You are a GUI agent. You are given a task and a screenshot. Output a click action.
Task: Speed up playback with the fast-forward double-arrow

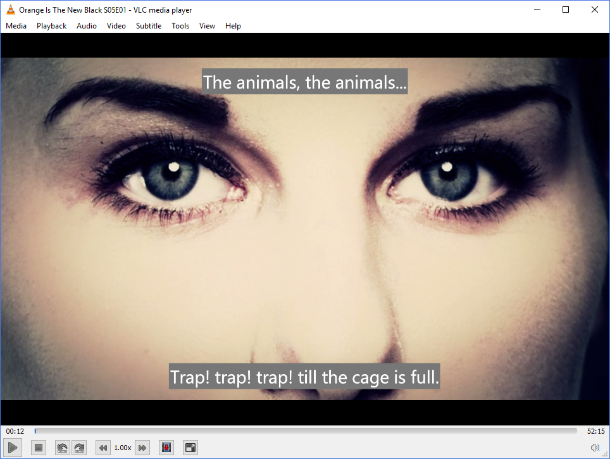(142, 448)
